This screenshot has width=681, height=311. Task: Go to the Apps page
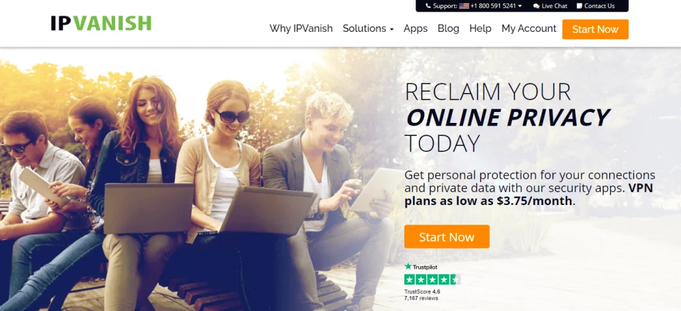pyautogui.click(x=415, y=29)
